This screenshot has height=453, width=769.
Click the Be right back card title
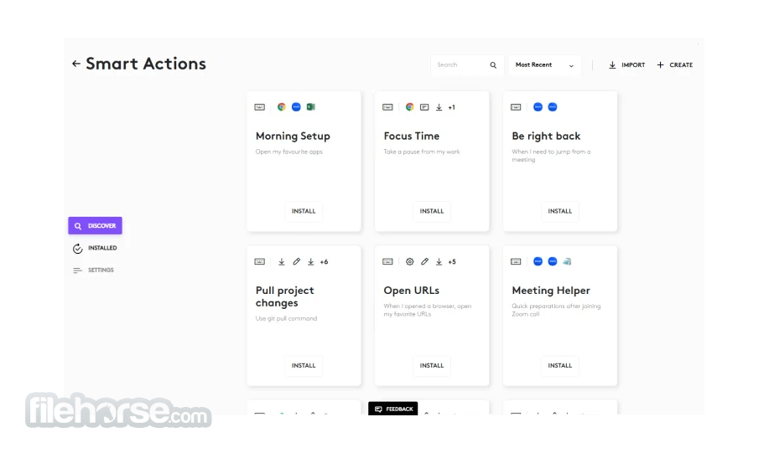point(546,136)
